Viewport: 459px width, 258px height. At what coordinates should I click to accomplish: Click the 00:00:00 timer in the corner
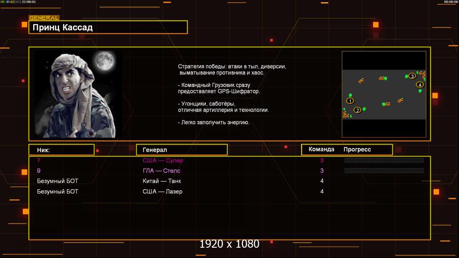(x=451, y=2)
